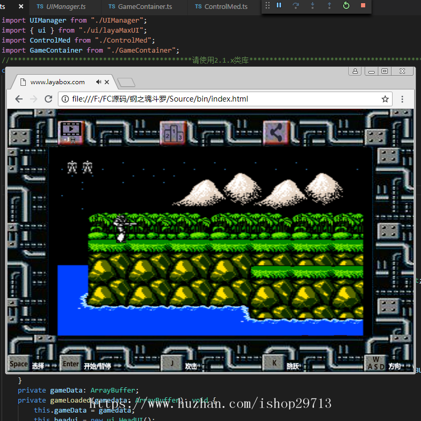Image resolution: width=421 pixels, height=421 pixels.
Task: Open the in-game leaderboard podium icon
Action: pyautogui.click(x=173, y=132)
